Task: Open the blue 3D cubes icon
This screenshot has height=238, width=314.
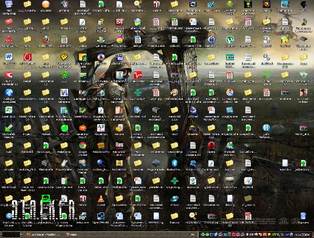Action: [x=211, y=4]
